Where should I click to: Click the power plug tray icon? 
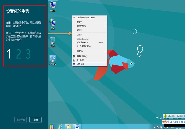(x=161, y=127)
